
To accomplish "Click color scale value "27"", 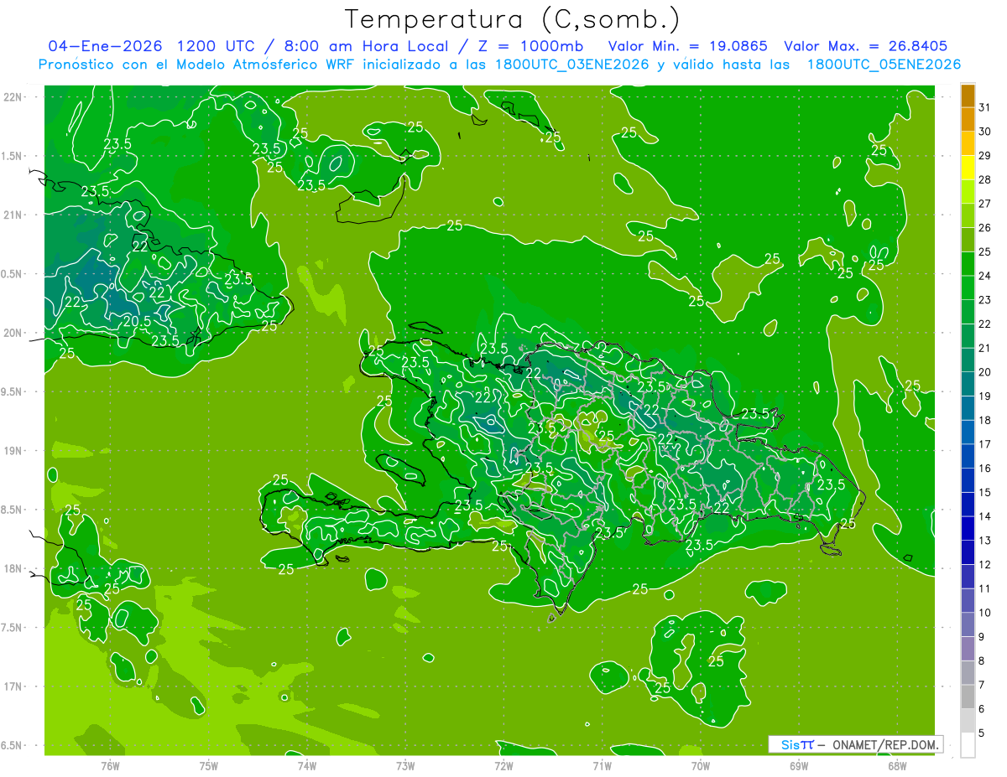I will [985, 204].
